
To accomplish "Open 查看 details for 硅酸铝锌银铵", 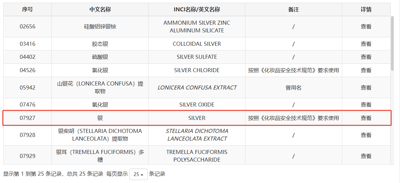I will 366,27.
